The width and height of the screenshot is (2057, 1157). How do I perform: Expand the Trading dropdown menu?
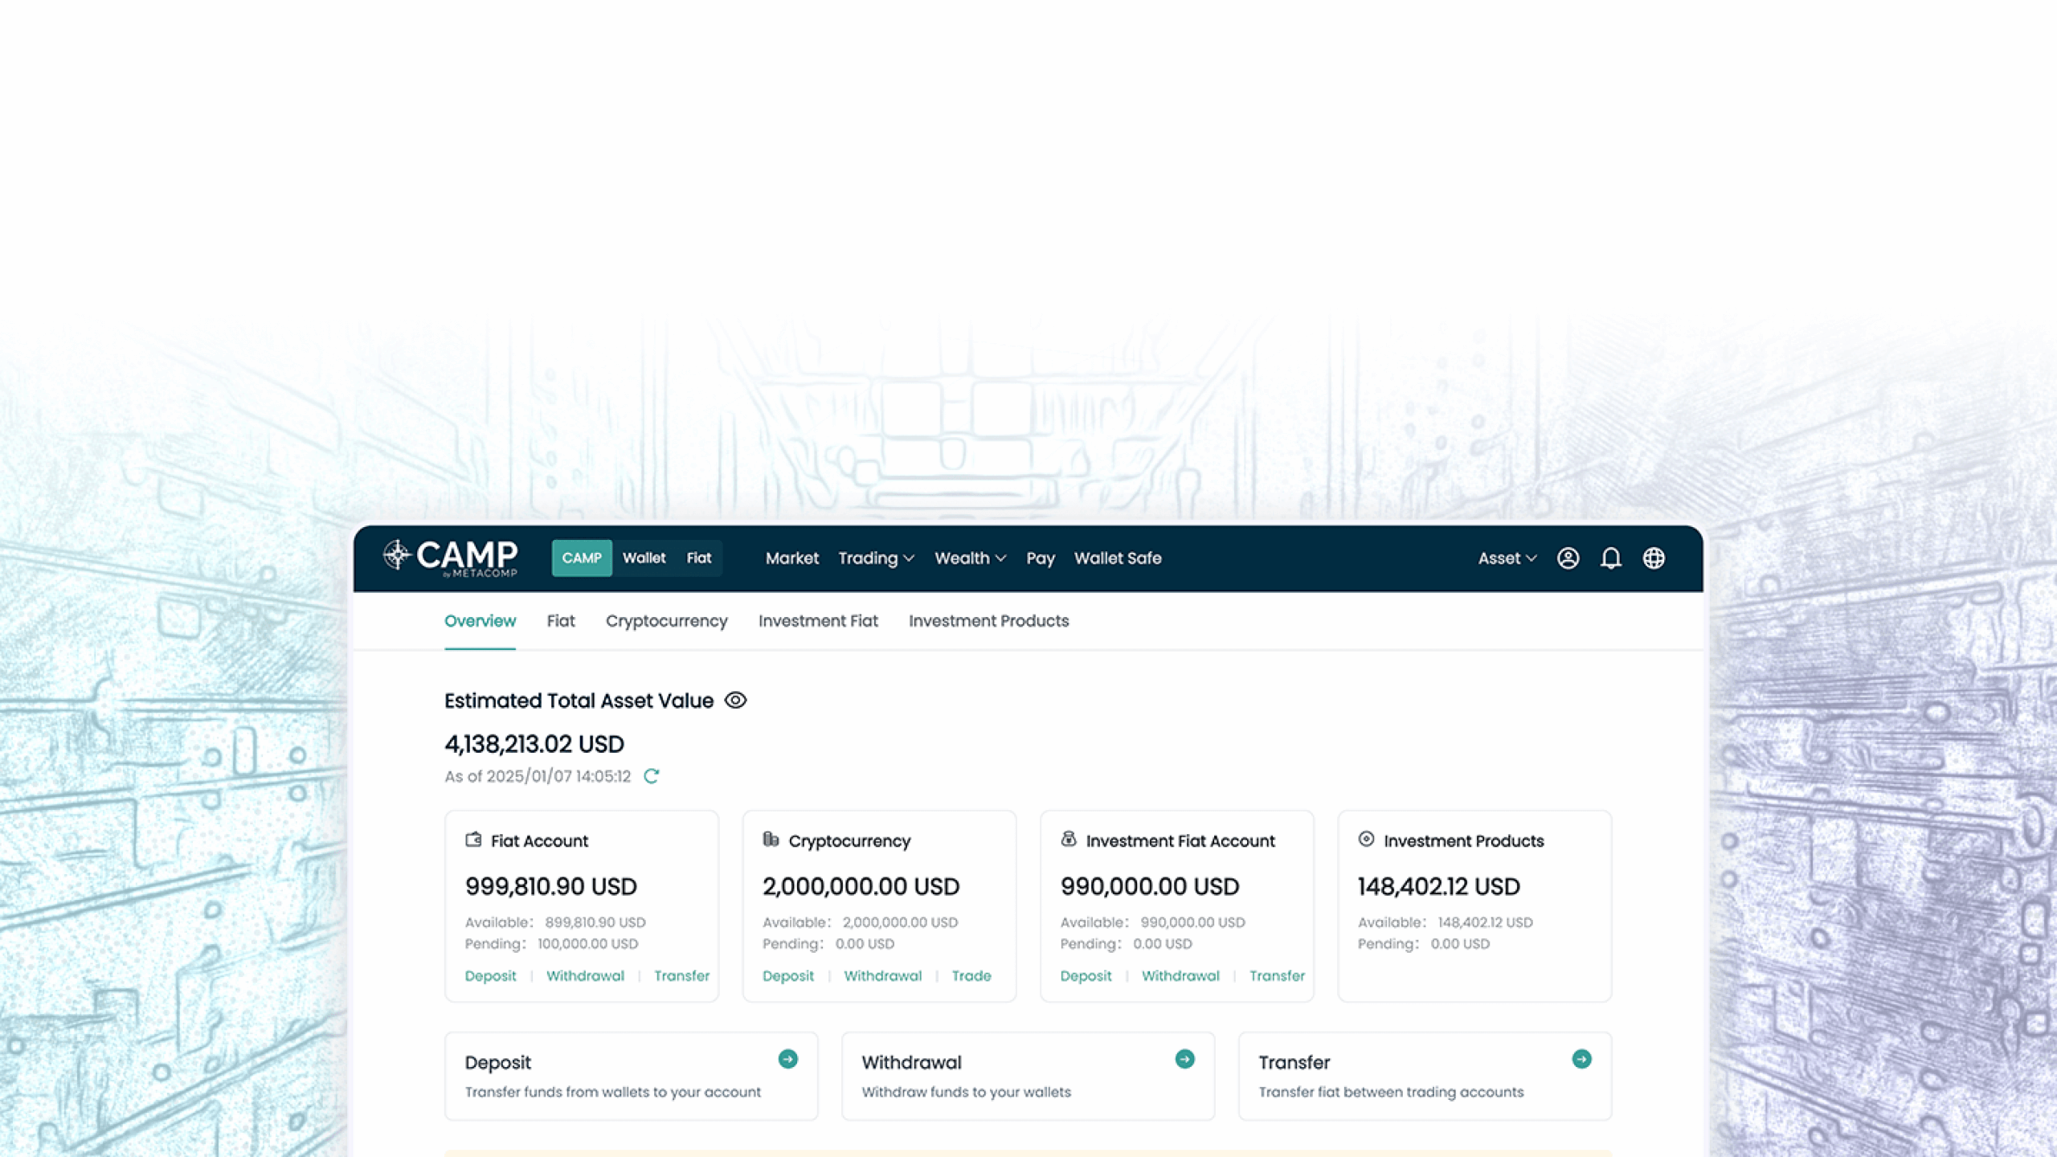[876, 558]
